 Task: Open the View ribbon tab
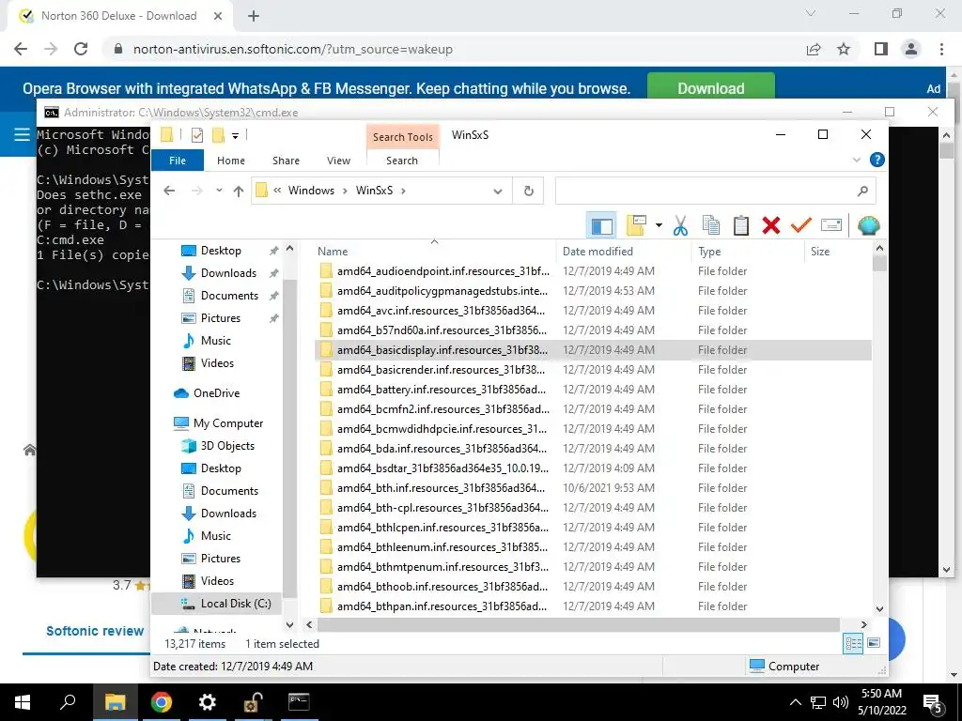click(338, 161)
